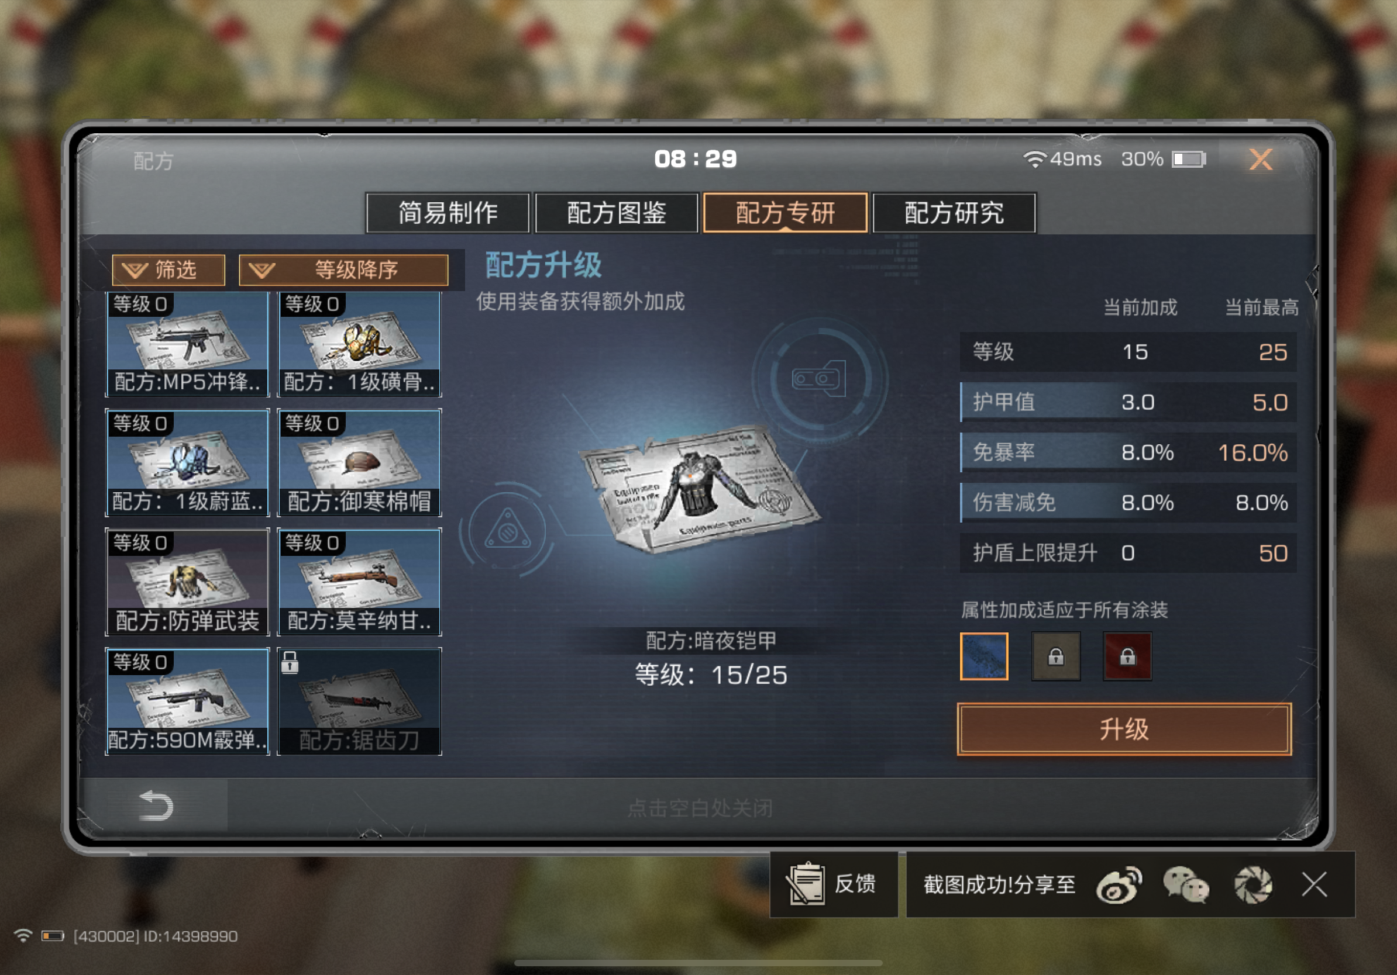The image size is (1397, 975).
Task: Open the 配方研究 tab
Action: [954, 213]
